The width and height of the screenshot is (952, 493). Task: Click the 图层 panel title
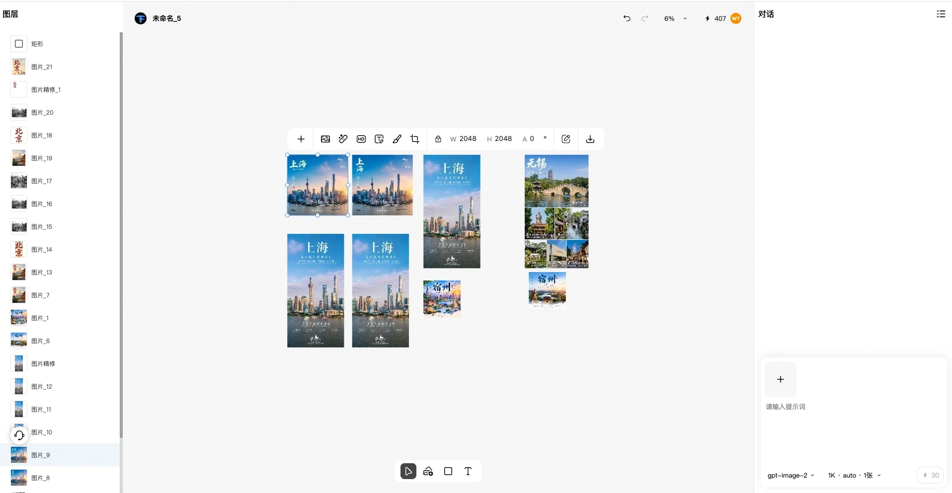point(10,14)
